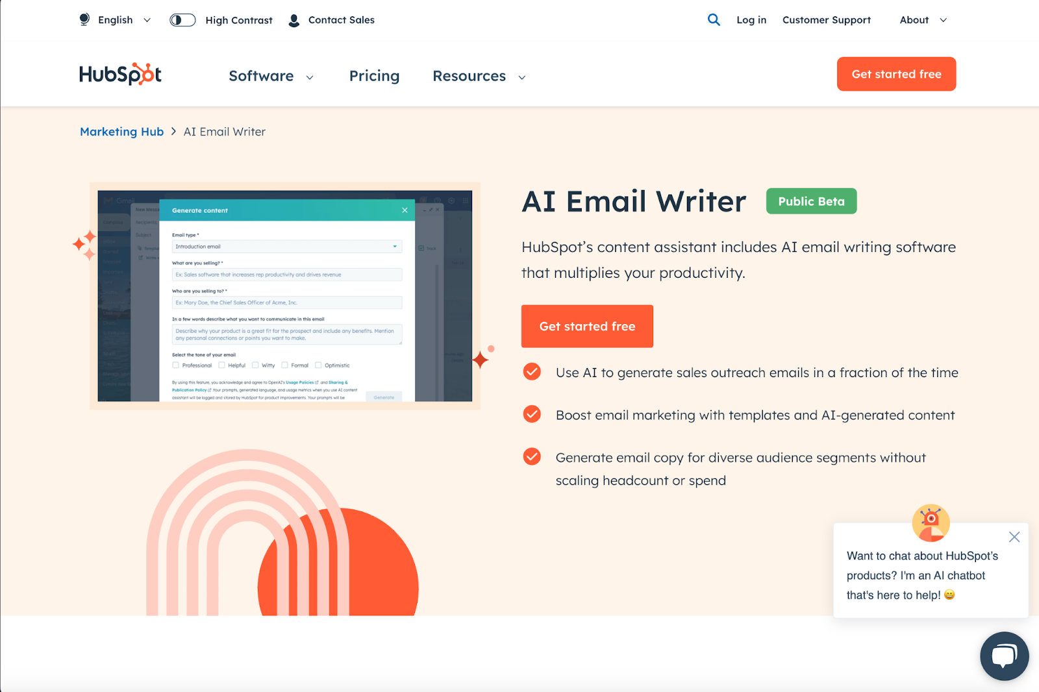The width and height of the screenshot is (1039, 692).
Task: Click checkmark beside sales outreach emails bullet
Action: click(x=532, y=372)
